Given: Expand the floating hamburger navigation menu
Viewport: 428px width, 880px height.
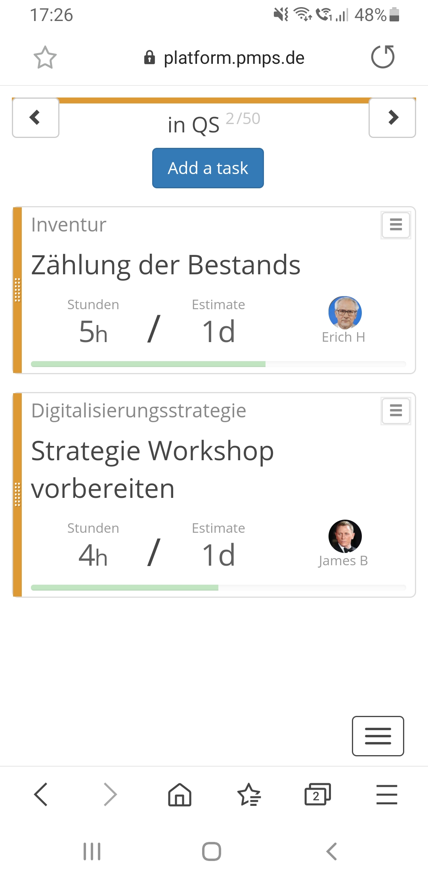Looking at the screenshot, I should (378, 736).
